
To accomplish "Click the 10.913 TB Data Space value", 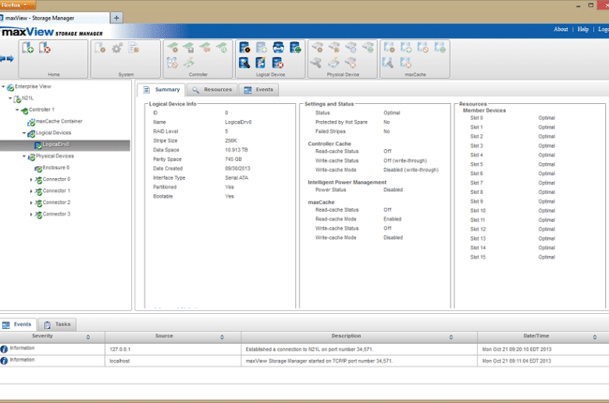I will click(x=236, y=150).
